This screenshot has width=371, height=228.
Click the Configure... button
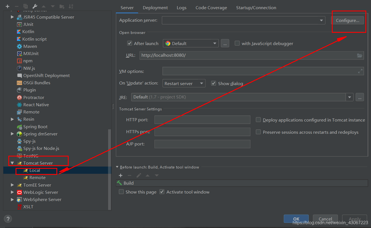[x=347, y=20]
